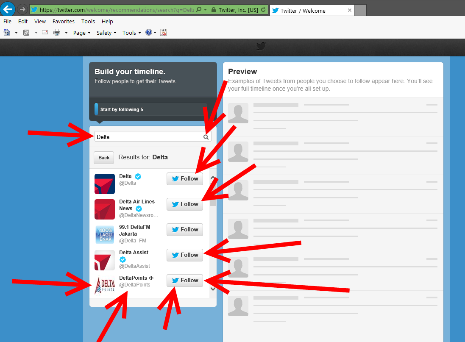Click the blue Help question mark icon

pos(148,33)
